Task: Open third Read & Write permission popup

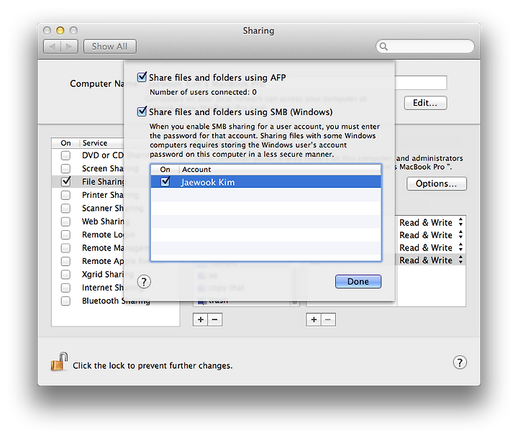Action: 431,247
